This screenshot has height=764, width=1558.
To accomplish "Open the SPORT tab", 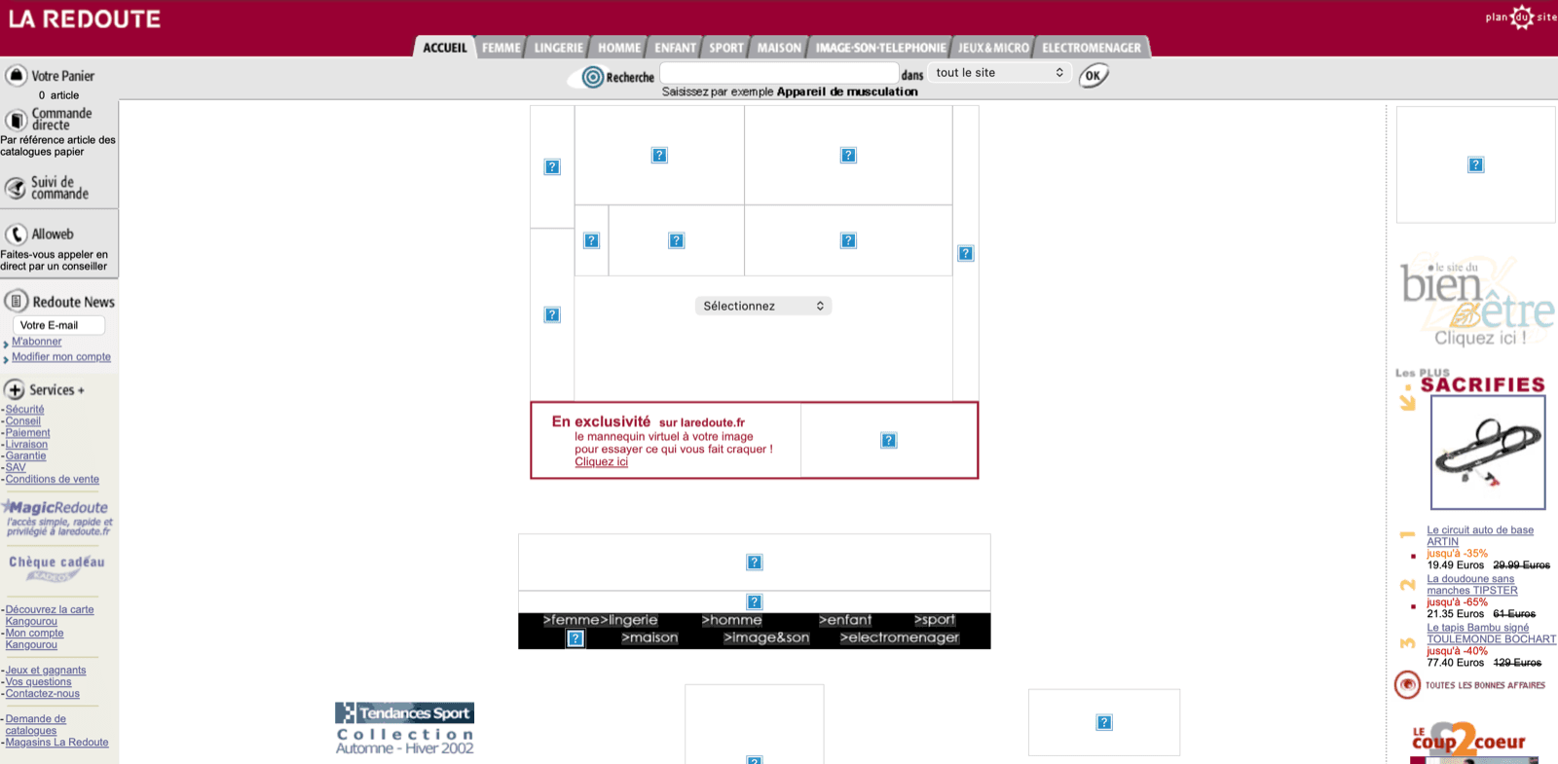I will pos(726,47).
